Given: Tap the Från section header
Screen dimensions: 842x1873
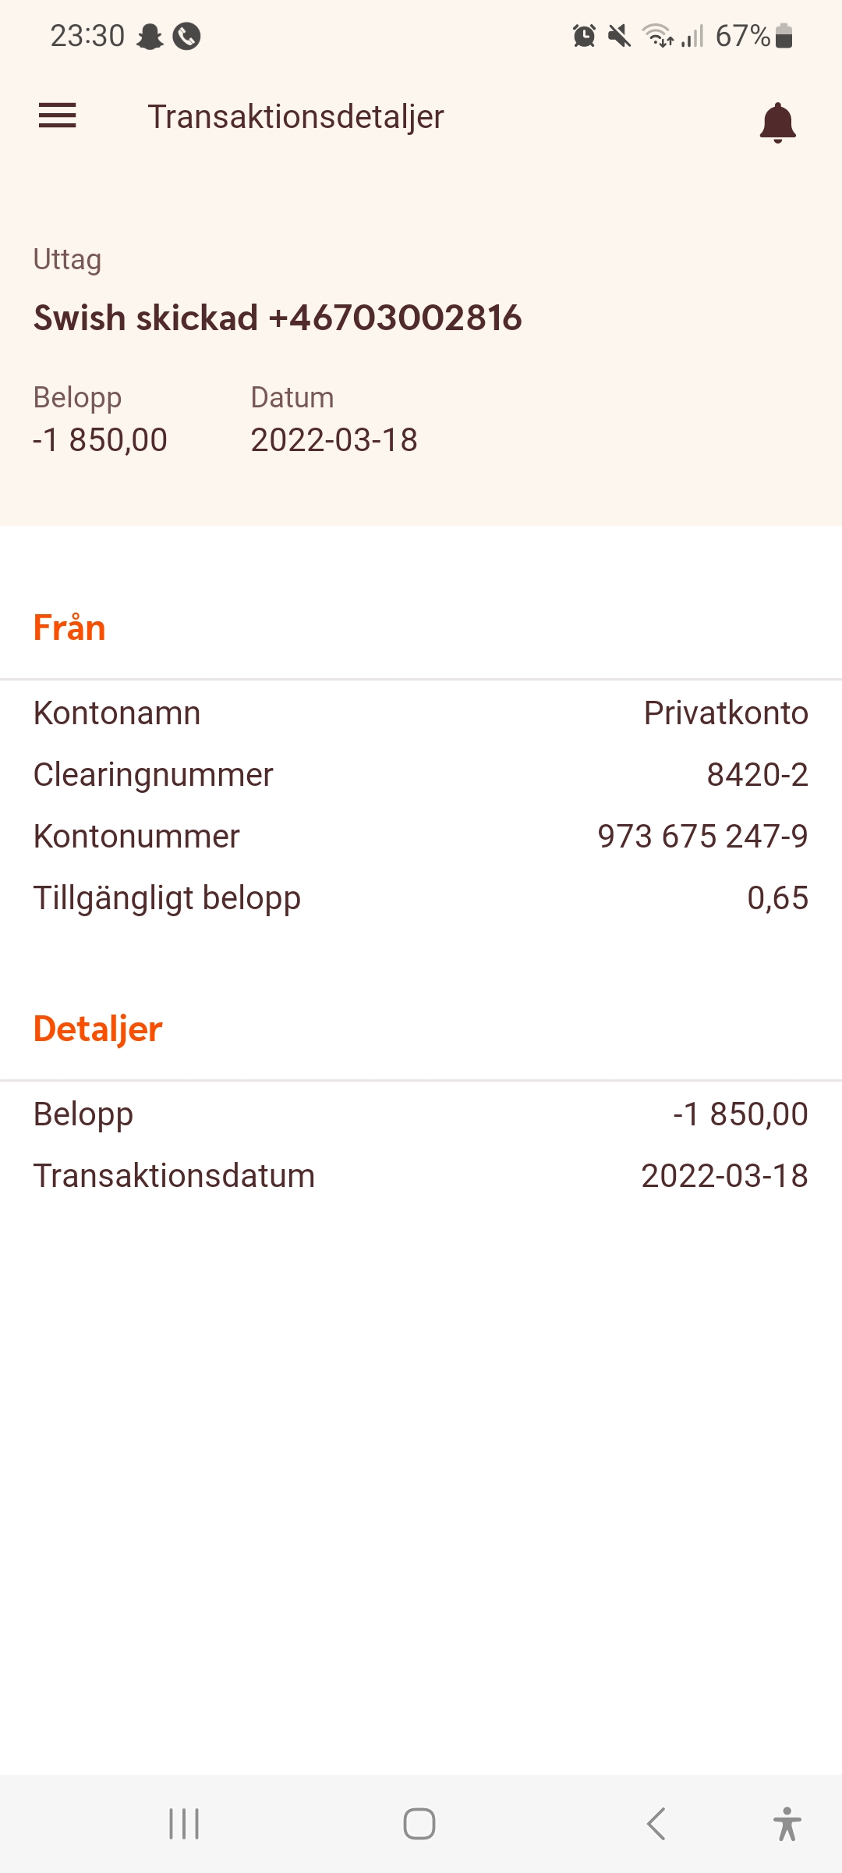Looking at the screenshot, I should click(x=69, y=627).
